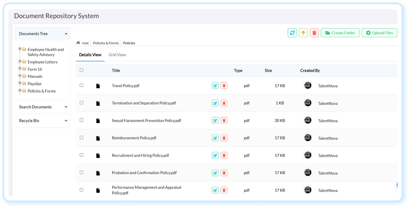The image size is (409, 208).
Task: Click the Created By column header
Action: click(x=310, y=70)
